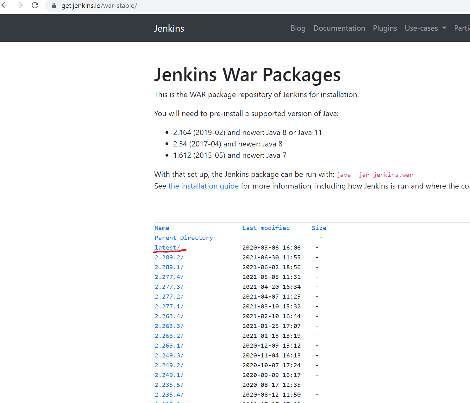Open the 2.249.3/ directory
The height and width of the screenshot is (403, 470).
169,356
